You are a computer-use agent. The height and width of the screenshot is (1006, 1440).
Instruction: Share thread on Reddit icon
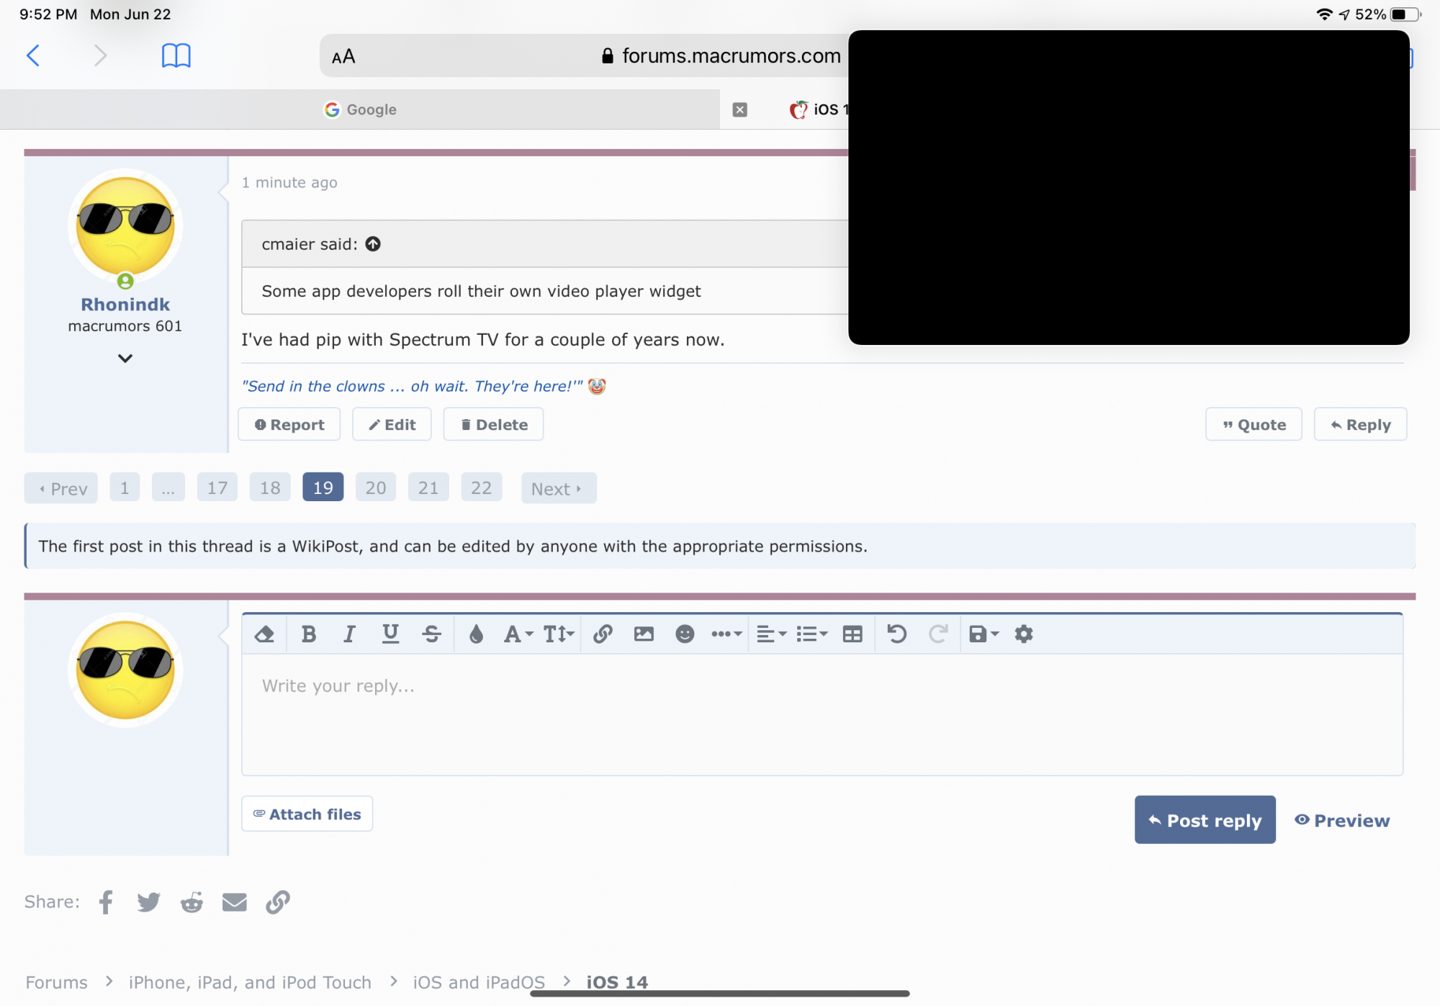(192, 902)
